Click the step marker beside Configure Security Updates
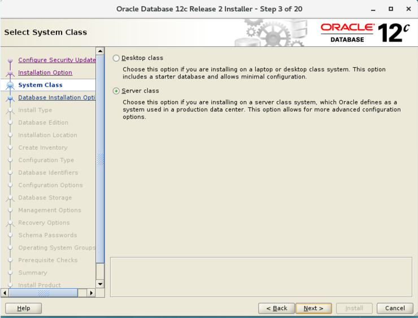Screen dimensions: 418x318 [10, 60]
